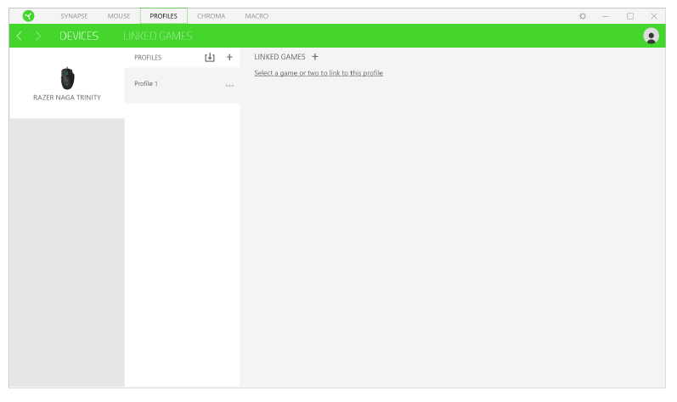The image size is (677, 402).
Task: Open settings with the gear icon
Action: (x=583, y=16)
